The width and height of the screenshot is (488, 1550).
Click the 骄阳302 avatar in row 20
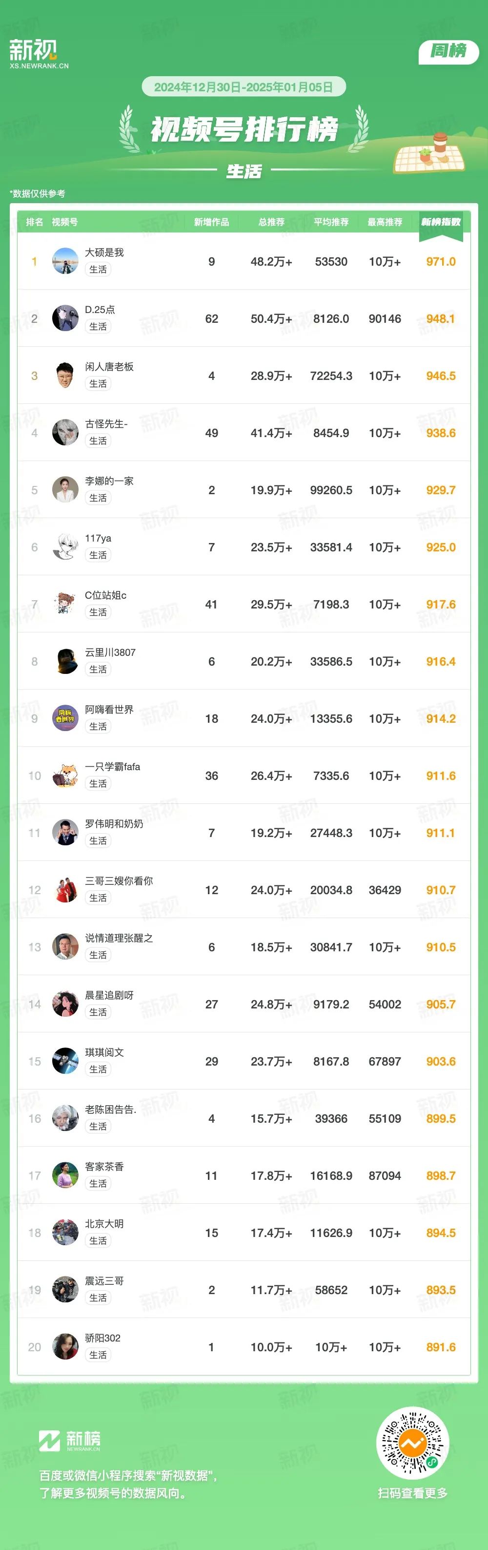point(65,1347)
